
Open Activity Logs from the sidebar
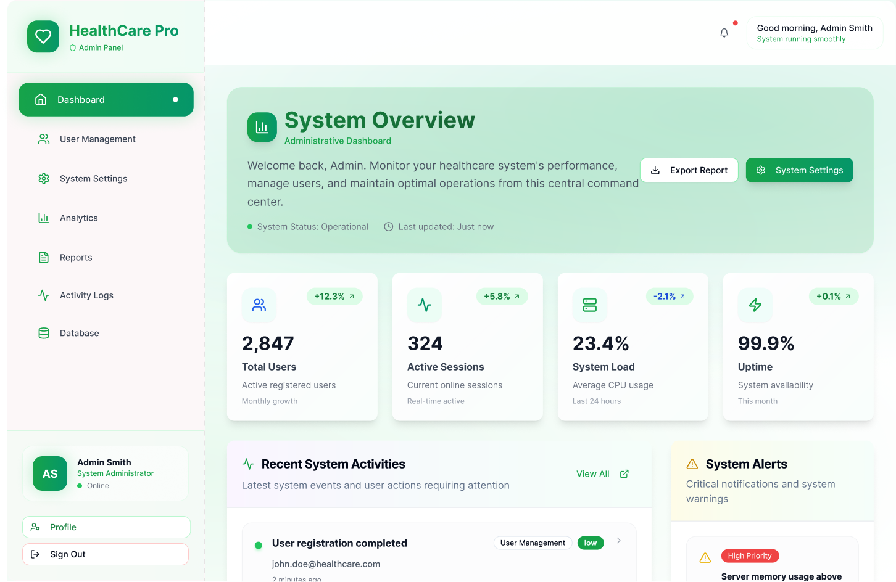pyautogui.click(x=86, y=295)
